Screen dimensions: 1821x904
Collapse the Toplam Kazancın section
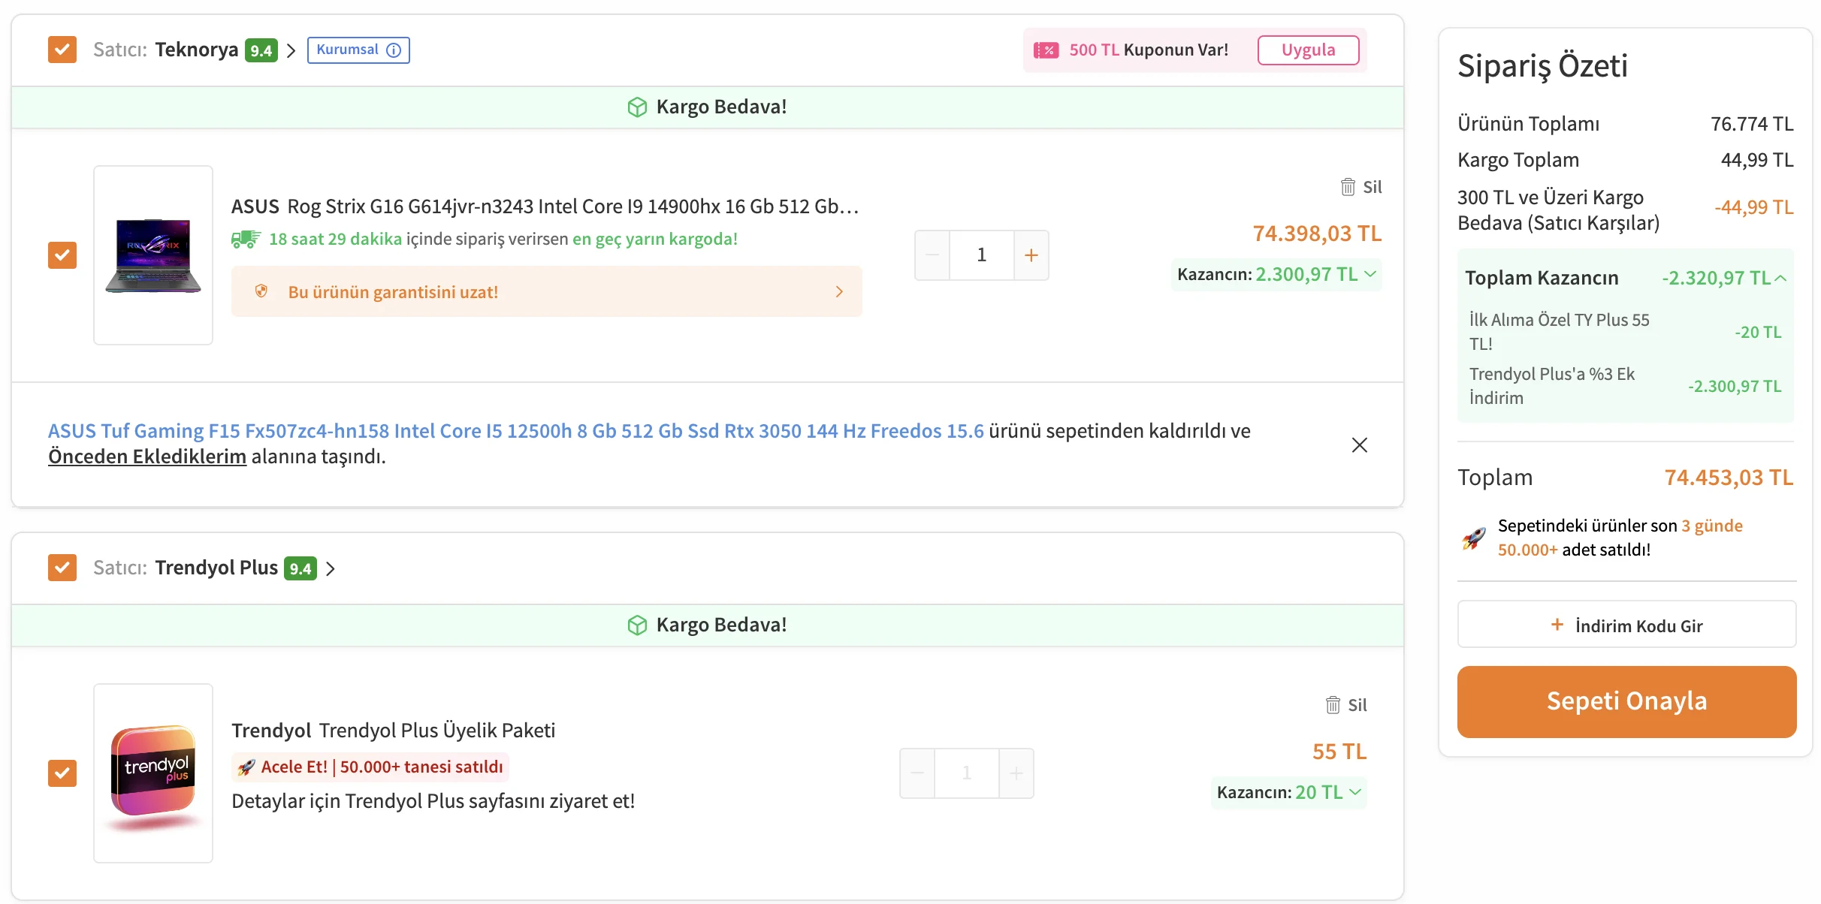point(1780,279)
